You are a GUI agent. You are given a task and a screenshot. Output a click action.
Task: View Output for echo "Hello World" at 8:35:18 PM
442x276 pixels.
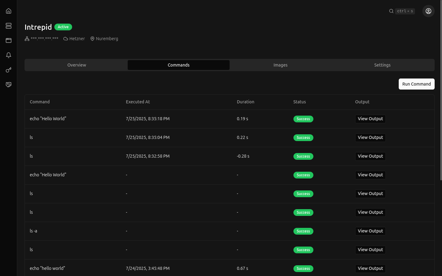(370, 119)
